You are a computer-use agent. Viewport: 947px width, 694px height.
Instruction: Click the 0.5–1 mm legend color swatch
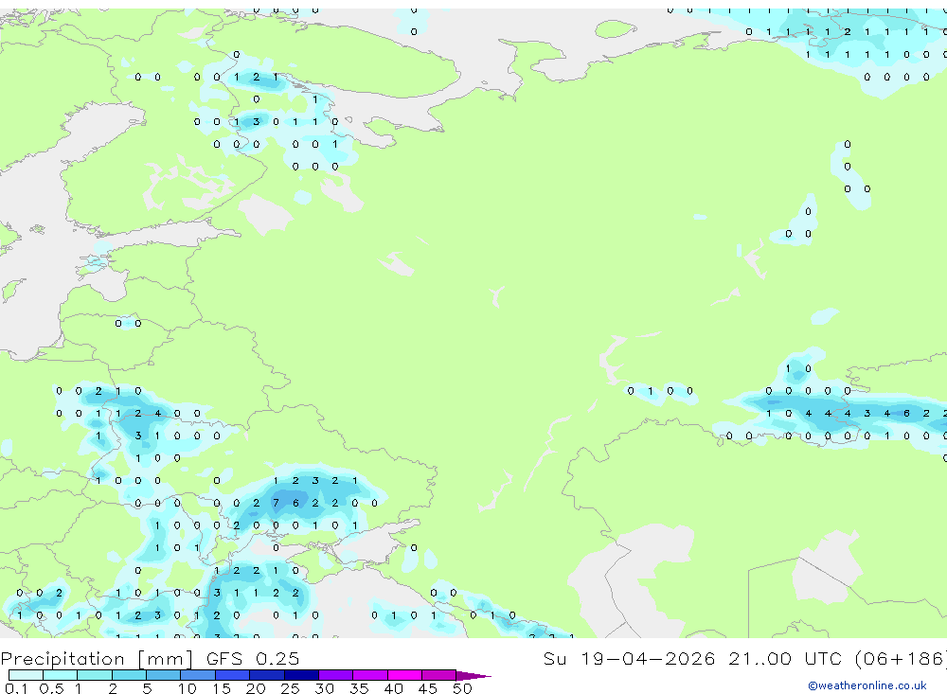pyautogui.click(x=60, y=675)
